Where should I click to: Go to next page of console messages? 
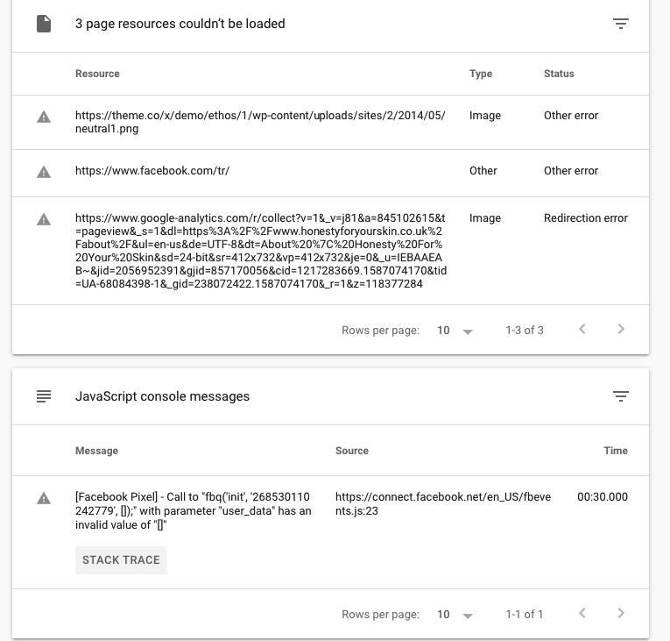(x=621, y=613)
